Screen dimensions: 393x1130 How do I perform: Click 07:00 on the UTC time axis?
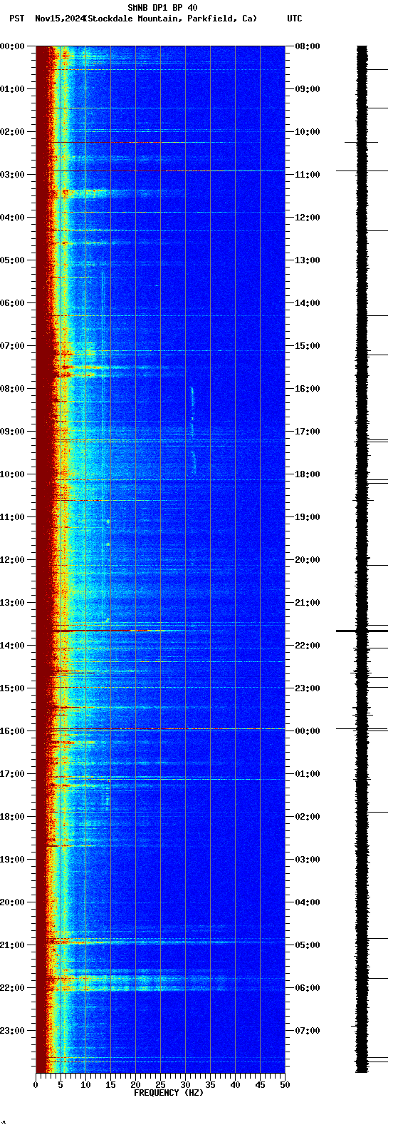307,1031
